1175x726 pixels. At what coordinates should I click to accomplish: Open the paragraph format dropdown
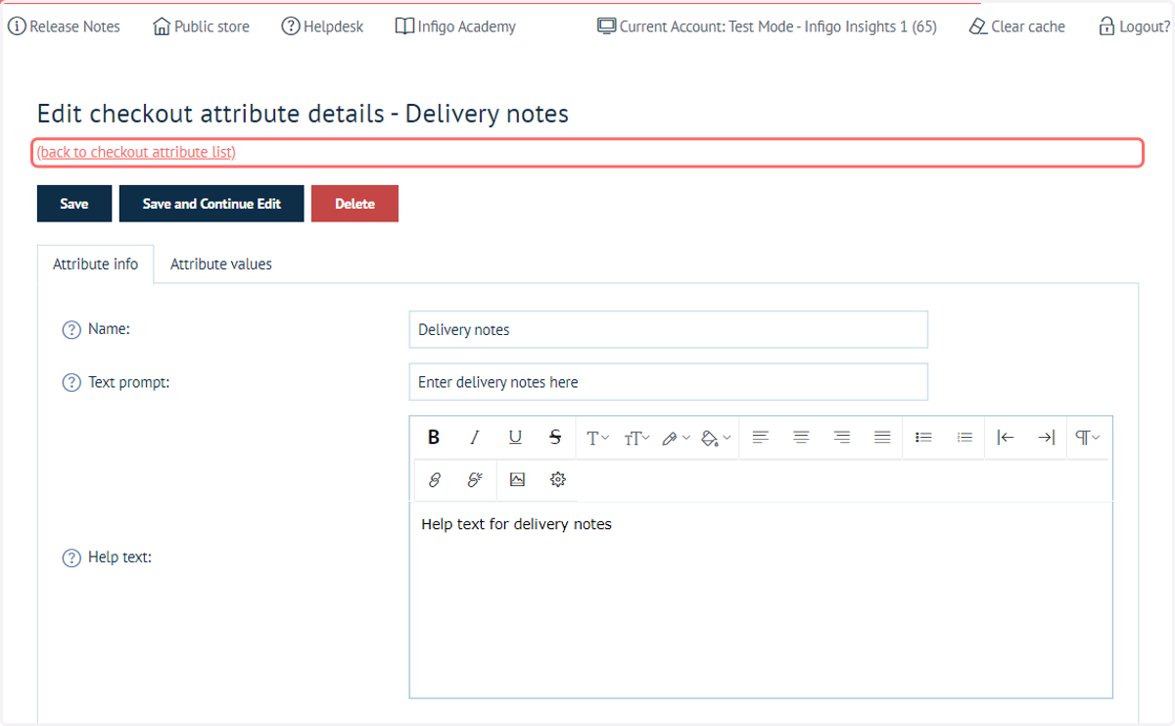(1087, 438)
